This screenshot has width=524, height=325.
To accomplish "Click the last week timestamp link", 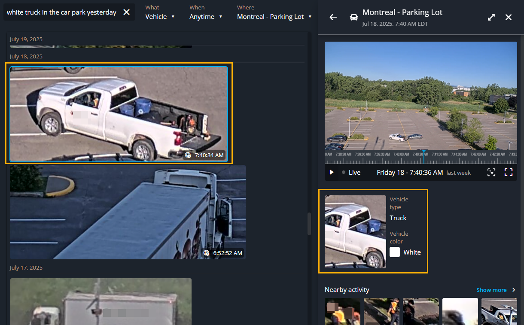I will [459, 173].
